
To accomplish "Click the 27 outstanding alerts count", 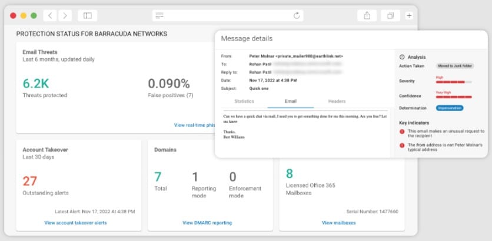I will [x=30, y=181].
